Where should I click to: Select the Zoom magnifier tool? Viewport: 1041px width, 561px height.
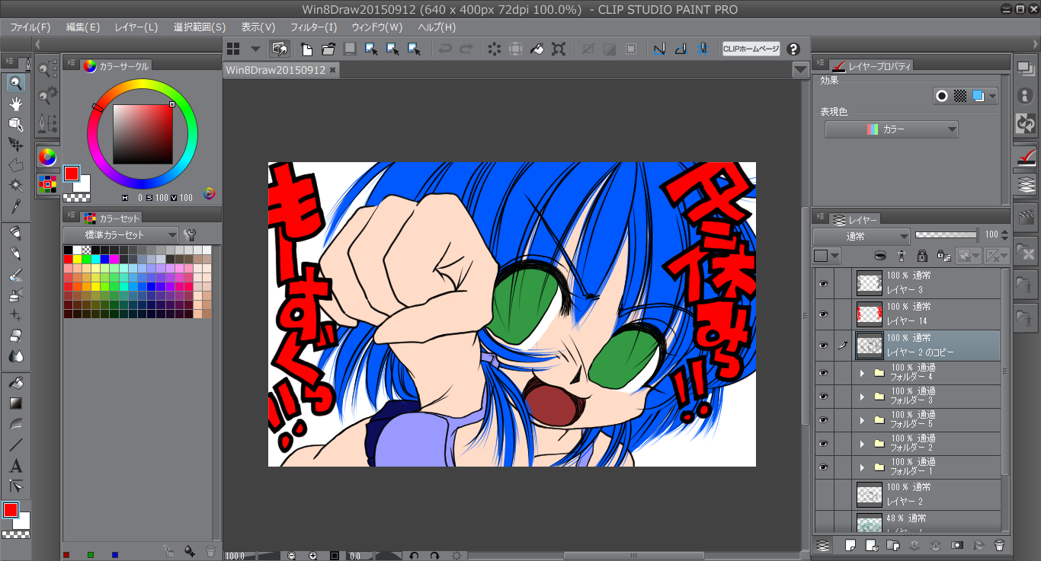[15, 82]
